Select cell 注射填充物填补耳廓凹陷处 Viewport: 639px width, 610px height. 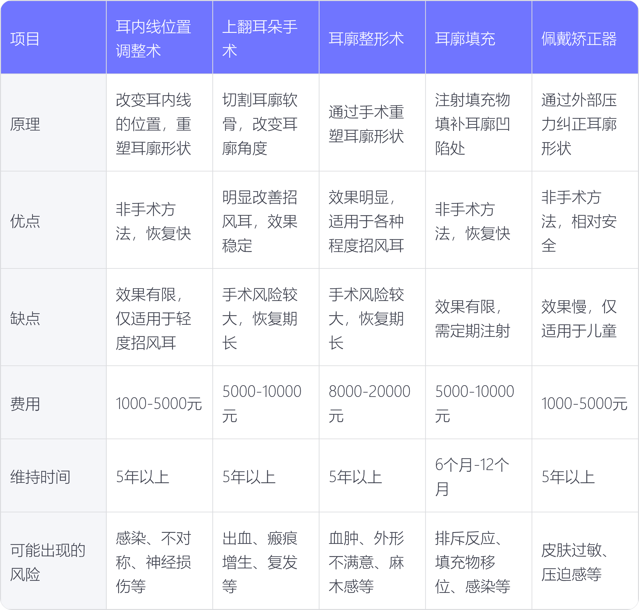click(x=479, y=122)
